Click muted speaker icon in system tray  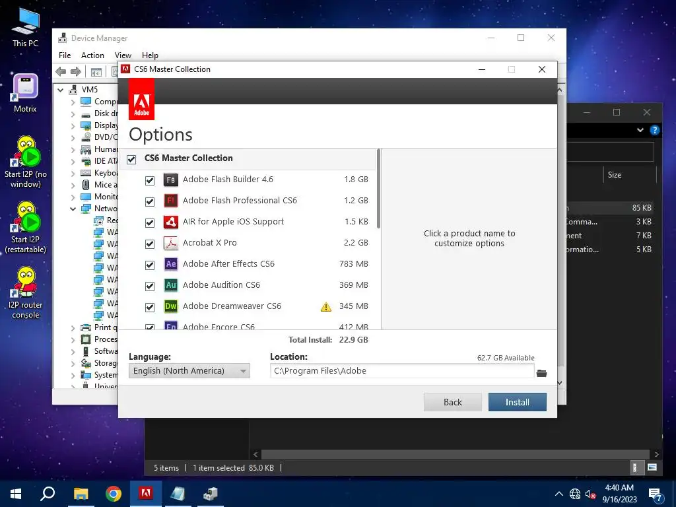(x=590, y=494)
